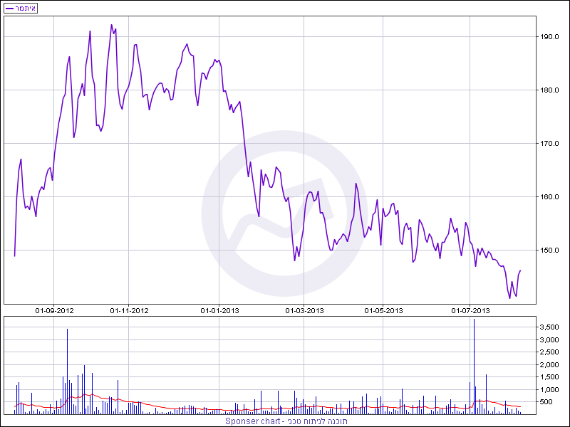Select the 01-05-2013 date label
The width and height of the screenshot is (570, 427).
(x=383, y=310)
